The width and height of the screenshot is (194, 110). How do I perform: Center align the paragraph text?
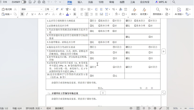tap(86, 14)
